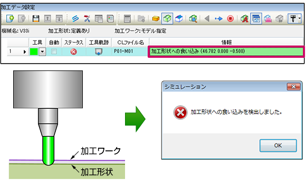Click the 工具軌跡 column header
The height and width of the screenshot is (194, 306).
point(99,43)
